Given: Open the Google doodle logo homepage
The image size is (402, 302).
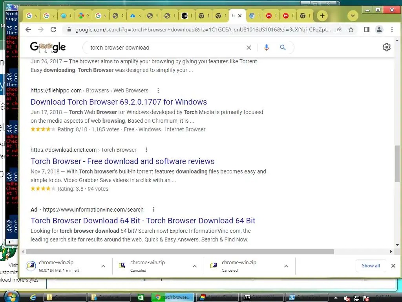Looking at the screenshot, I should 48,47.
